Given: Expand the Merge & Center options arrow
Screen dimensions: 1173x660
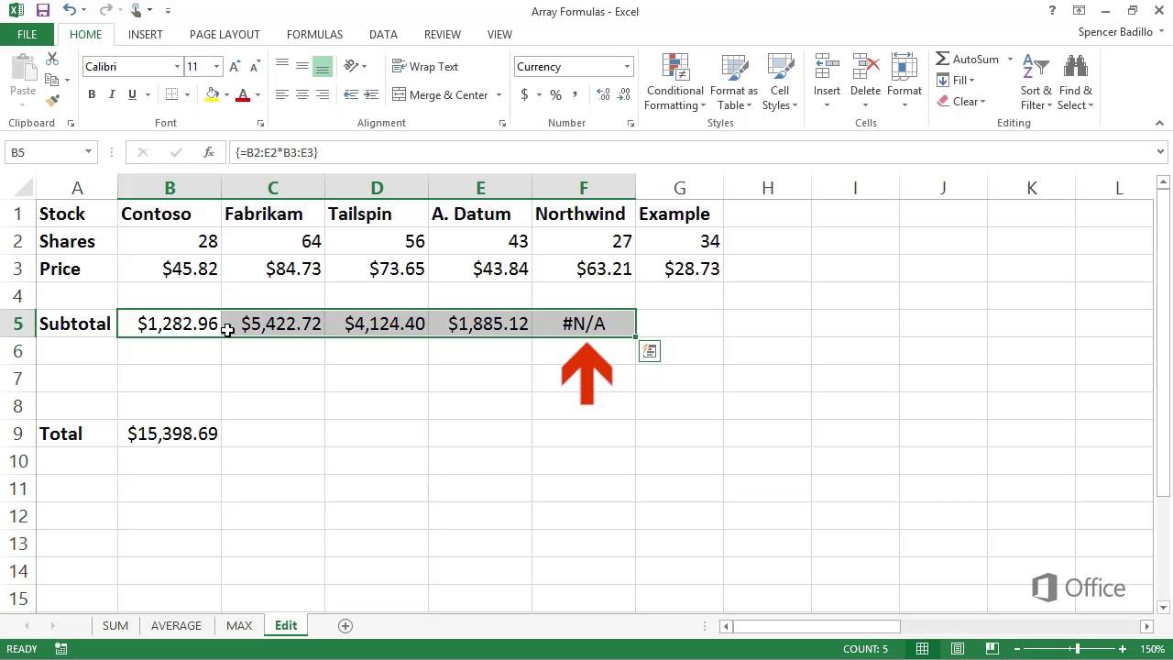Looking at the screenshot, I should pos(499,94).
